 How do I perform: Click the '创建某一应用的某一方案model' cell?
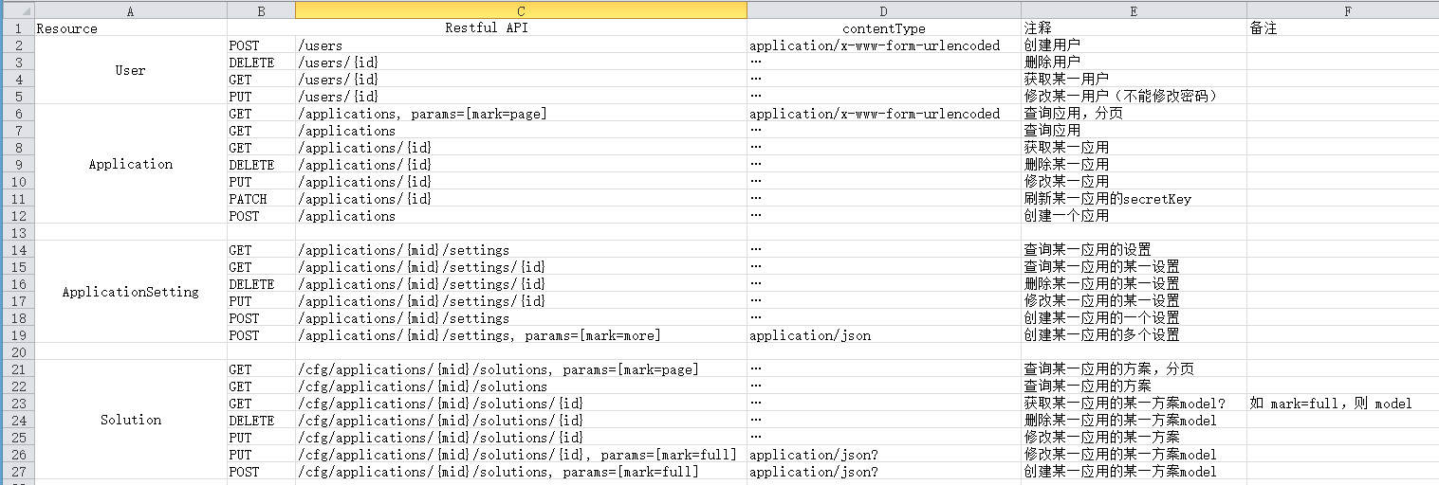point(1134,472)
